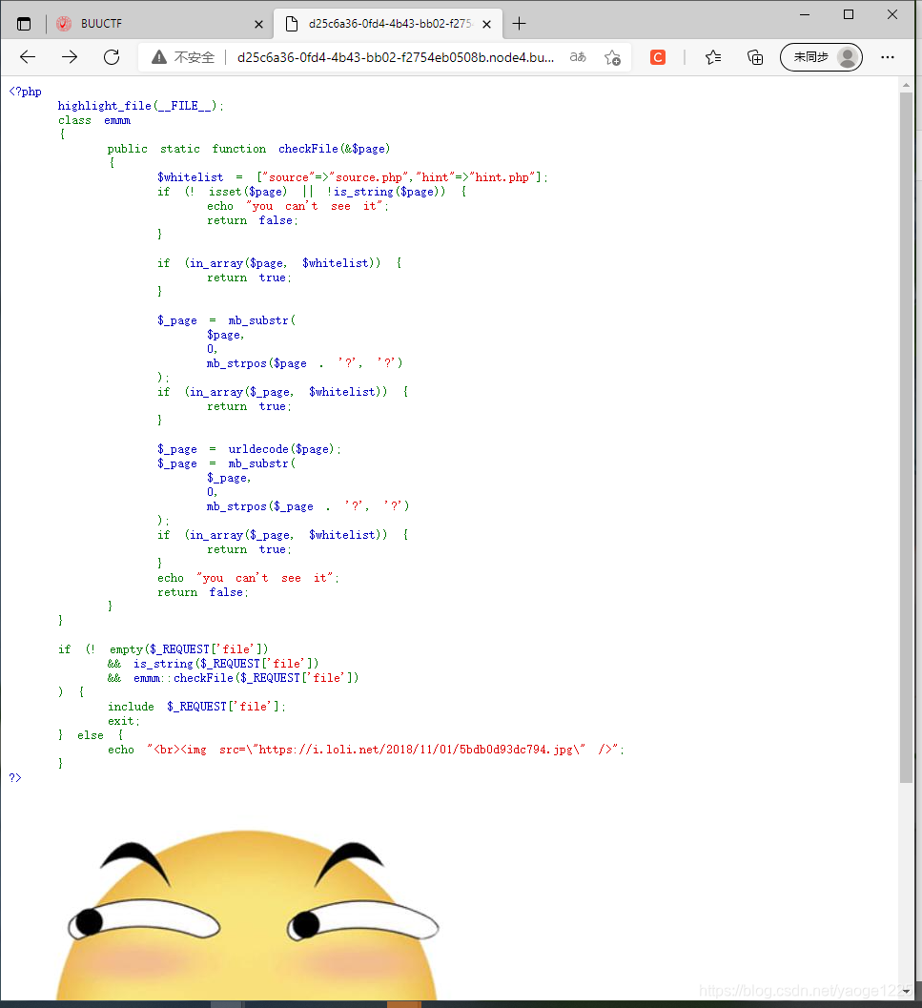Open the collections panel
This screenshot has height=1008, width=922.
(755, 57)
